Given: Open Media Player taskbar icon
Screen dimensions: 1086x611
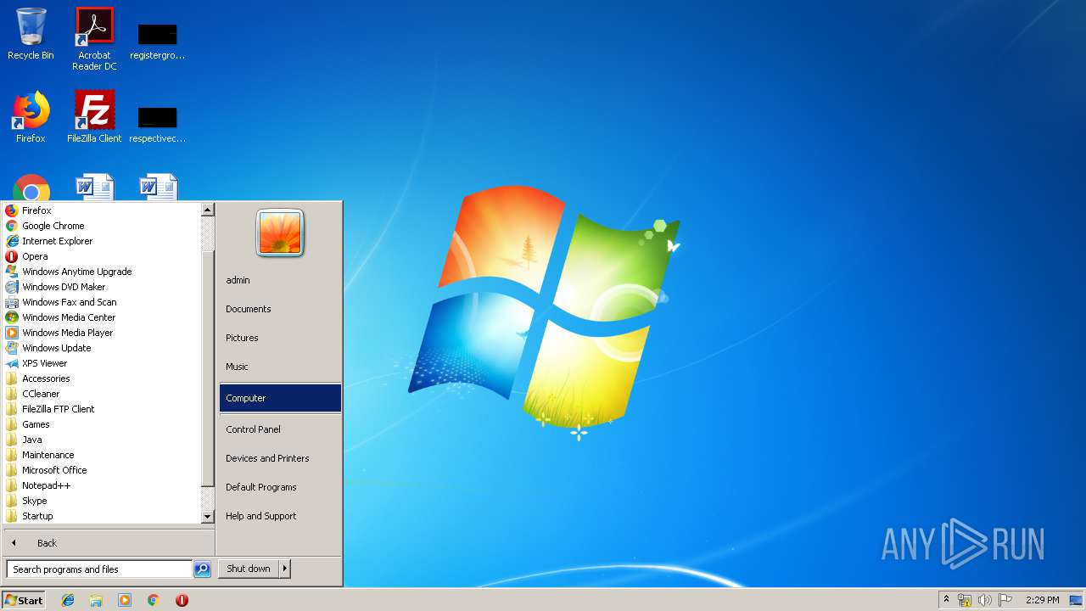Looking at the screenshot, I should pyautogui.click(x=125, y=600).
